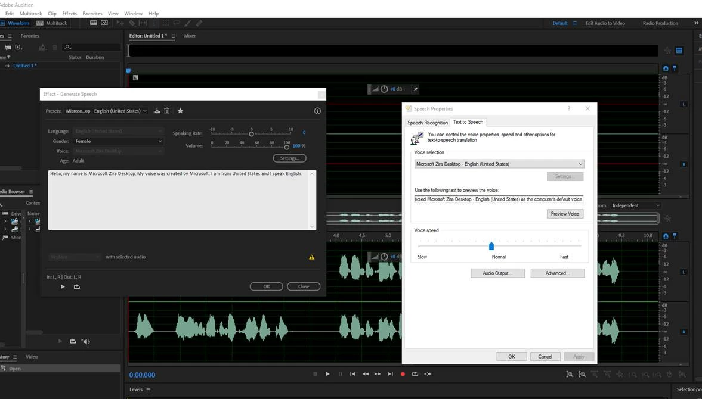
Task: Open Editor Untitled 1 panel menu
Action: click(173, 36)
